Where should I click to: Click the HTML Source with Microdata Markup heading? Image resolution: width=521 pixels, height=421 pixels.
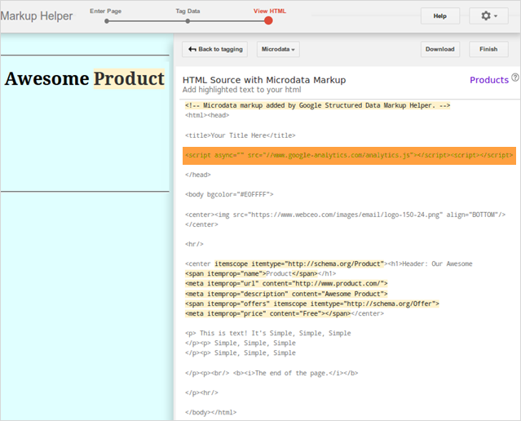click(x=264, y=80)
